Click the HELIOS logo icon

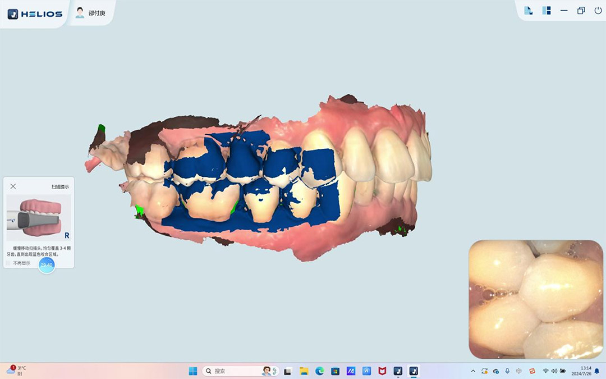click(13, 14)
